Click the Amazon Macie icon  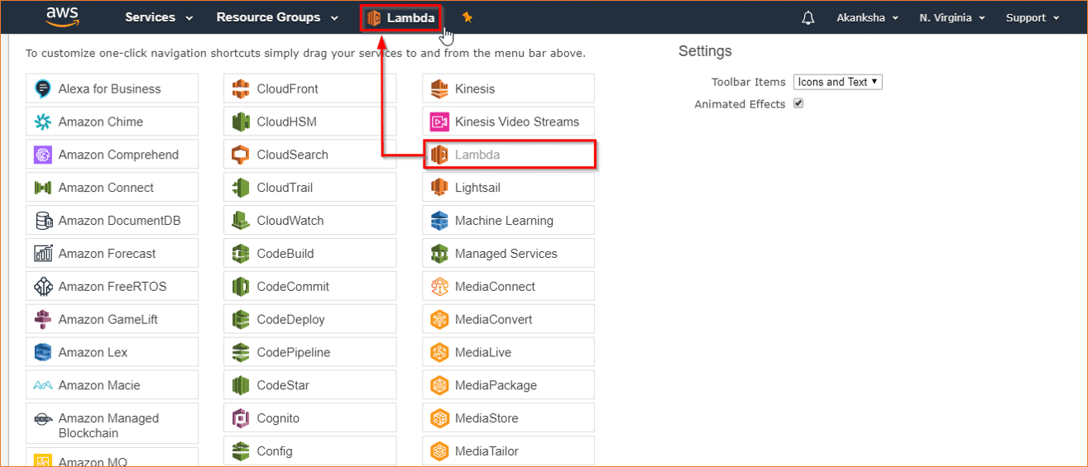[x=43, y=385]
